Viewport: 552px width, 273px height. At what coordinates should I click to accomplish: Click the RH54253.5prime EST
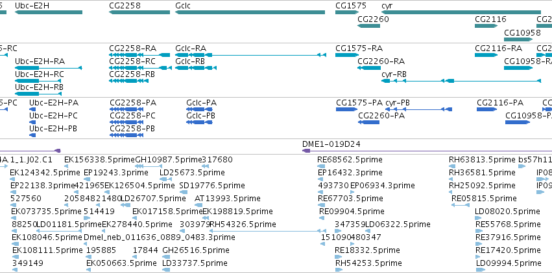[x=339, y=270]
